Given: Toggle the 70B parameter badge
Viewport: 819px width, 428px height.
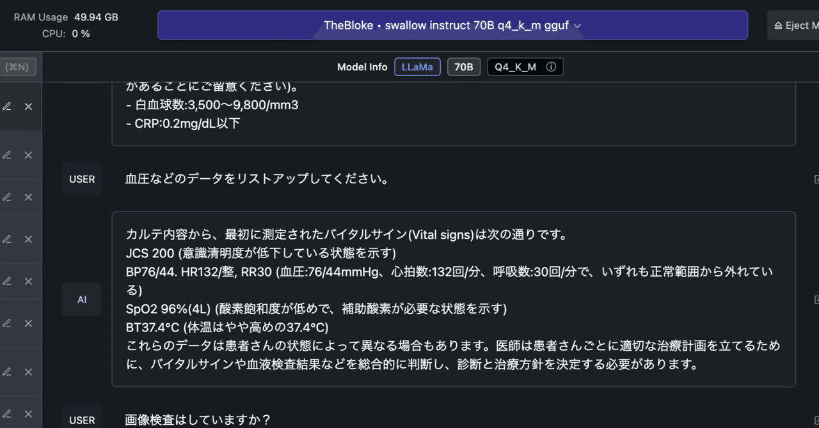Looking at the screenshot, I should [464, 66].
